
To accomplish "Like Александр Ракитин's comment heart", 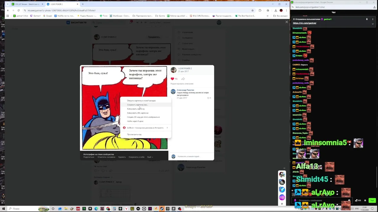I will click(208, 98).
